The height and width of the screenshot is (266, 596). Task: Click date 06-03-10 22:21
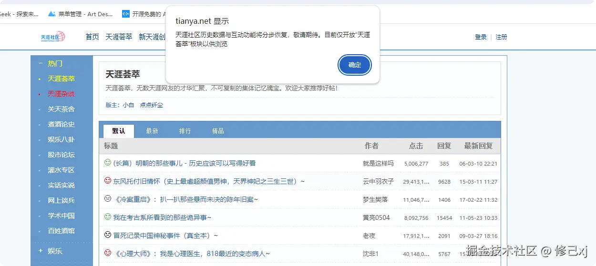tap(478, 163)
